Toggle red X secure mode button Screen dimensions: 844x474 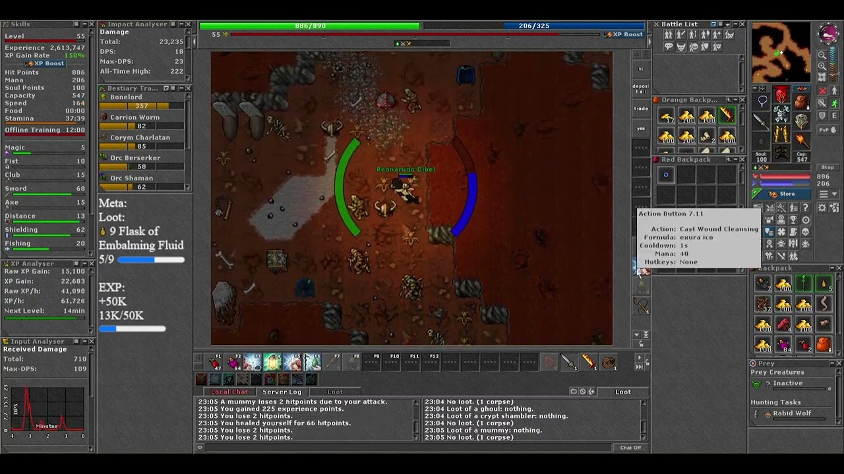tap(822, 90)
